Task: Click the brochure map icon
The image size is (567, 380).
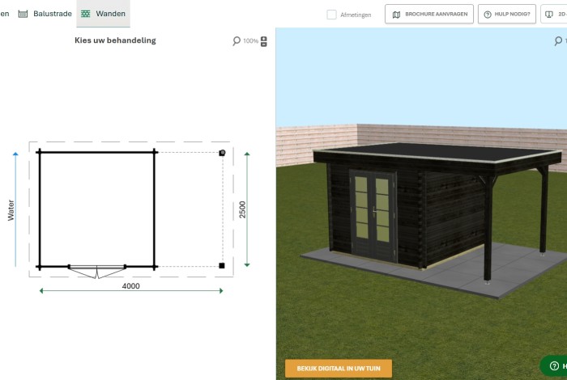Action: (x=396, y=15)
